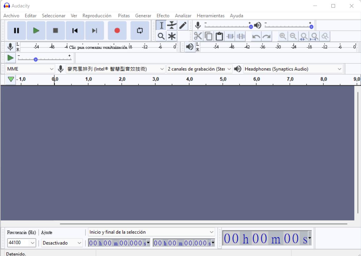Click the Zoom Out icon
Viewport: 361px width, 256px height.
click(x=293, y=36)
